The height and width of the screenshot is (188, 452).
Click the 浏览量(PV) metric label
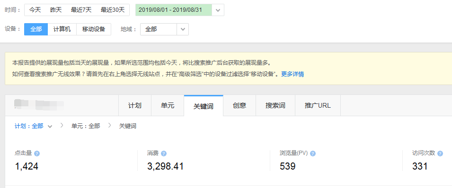coord(293,153)
